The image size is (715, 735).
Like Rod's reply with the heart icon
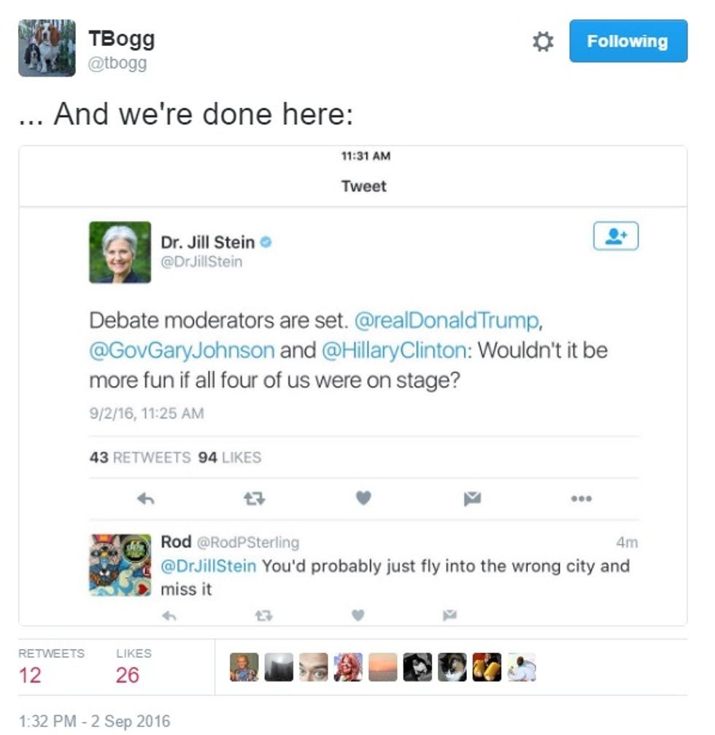pyautogui.click(x=358, y=615)
